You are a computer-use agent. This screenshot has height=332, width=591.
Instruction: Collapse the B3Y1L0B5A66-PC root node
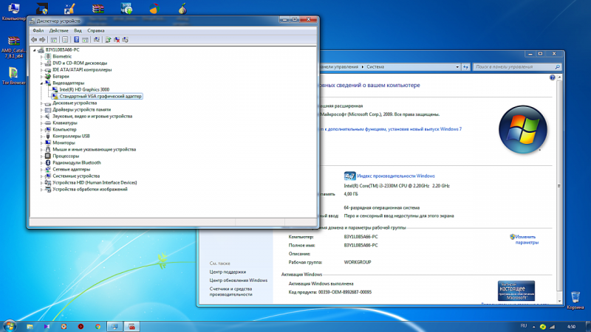tap(34, 49)
